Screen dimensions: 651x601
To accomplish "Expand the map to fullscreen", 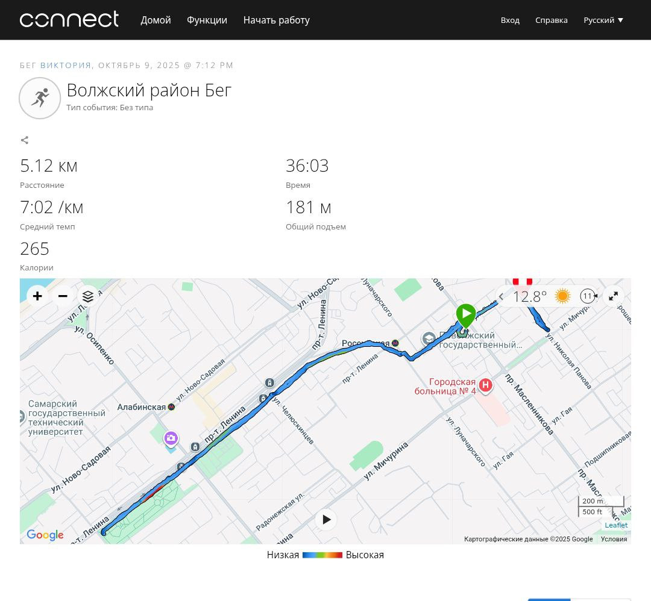I will coord(613,296).
